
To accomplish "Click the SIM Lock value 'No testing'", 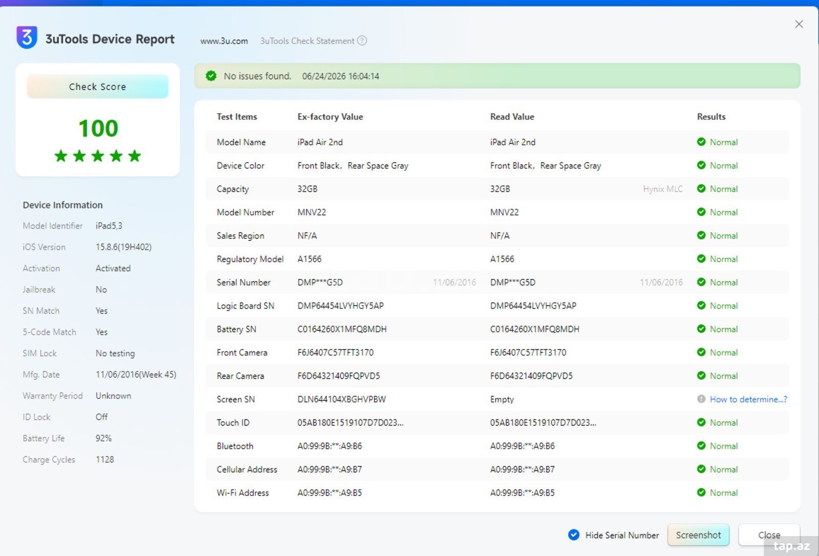I will 115,353.
